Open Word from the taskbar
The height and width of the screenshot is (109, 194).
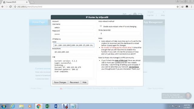(57, 106)
